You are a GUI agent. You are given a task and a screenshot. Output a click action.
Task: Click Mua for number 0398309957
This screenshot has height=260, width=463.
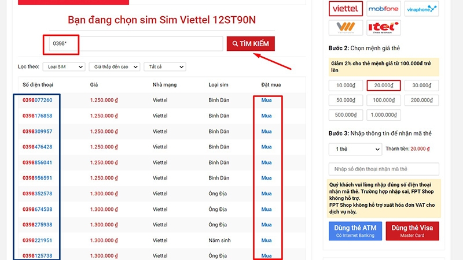tap(266, 132)
